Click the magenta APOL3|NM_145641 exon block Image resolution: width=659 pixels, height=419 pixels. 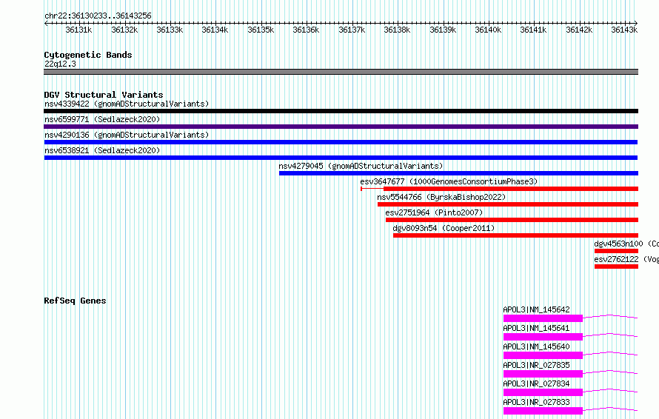pyautogui.click(x=543, y=337)
